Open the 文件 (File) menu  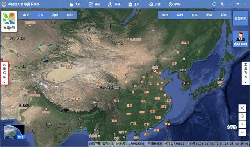75,4
